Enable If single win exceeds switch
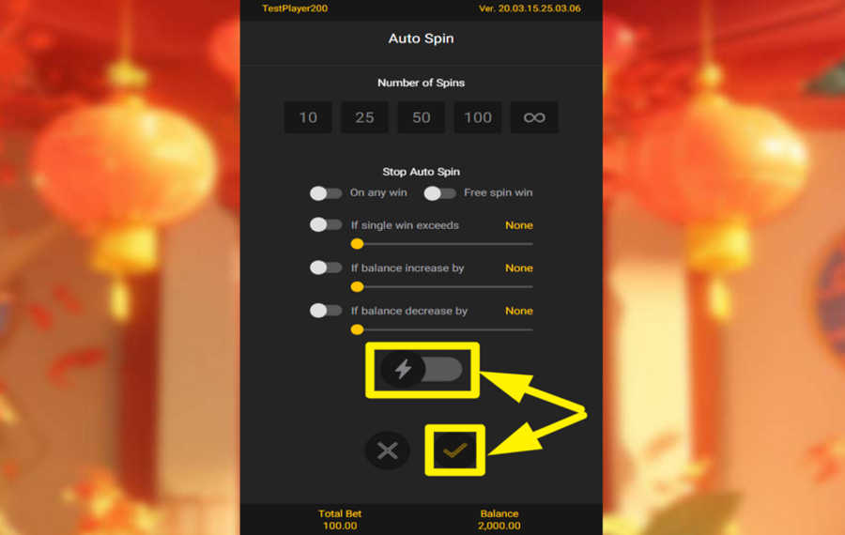Viewport: 845px width, 535px height. tap(326, 224)
